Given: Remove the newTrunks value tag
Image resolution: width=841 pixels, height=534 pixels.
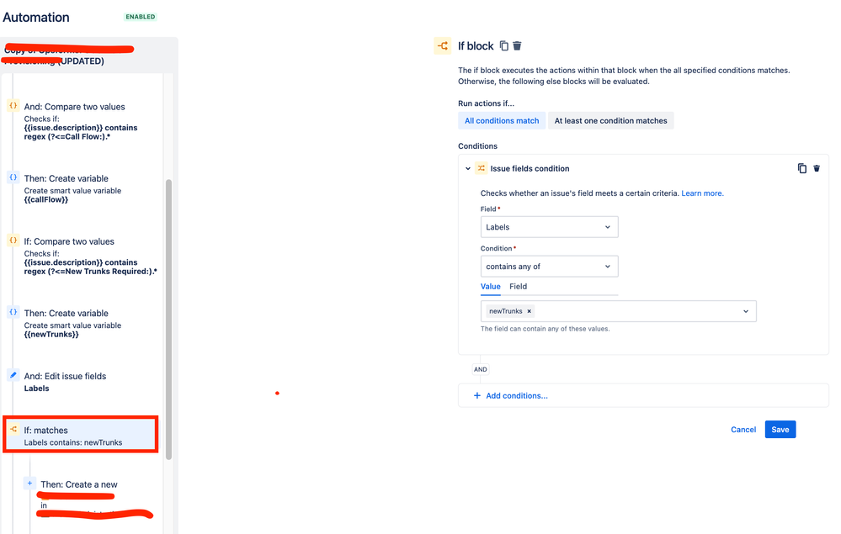Looking at the screenshot, I should [x=529, y=311].
